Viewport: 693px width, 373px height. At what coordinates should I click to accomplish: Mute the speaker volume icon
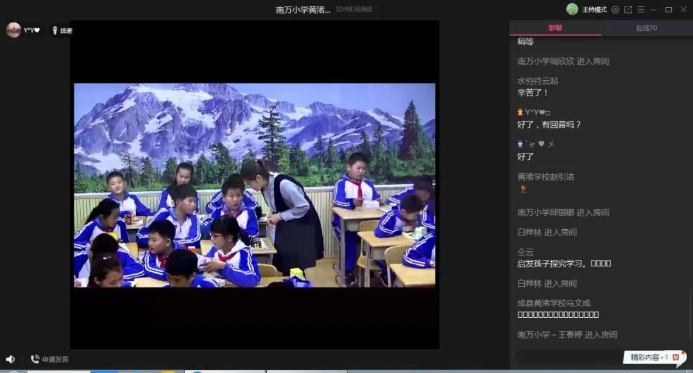[10, 360]
